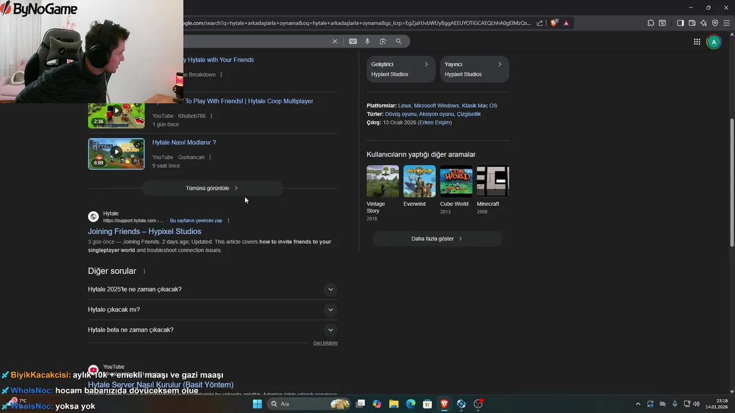The width and height of the screenshot is (735, 413).
Task: Play the 2:36 Hytale coop video thumbnail
Action: (x=117, y=111)
